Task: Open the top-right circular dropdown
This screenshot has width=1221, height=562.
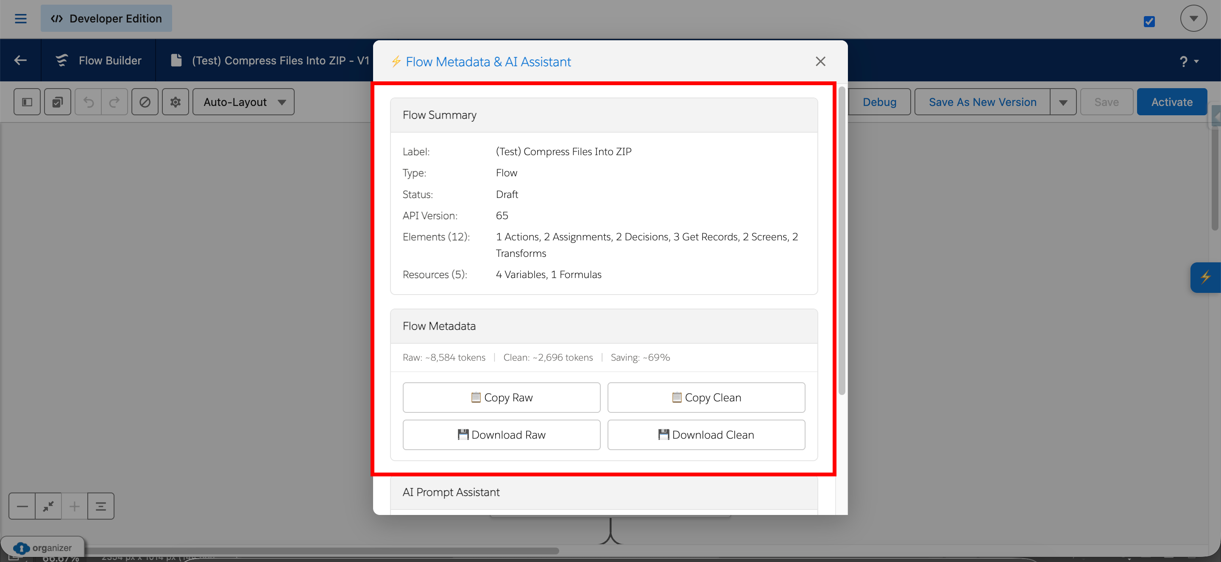Action: pos(1193,18)
